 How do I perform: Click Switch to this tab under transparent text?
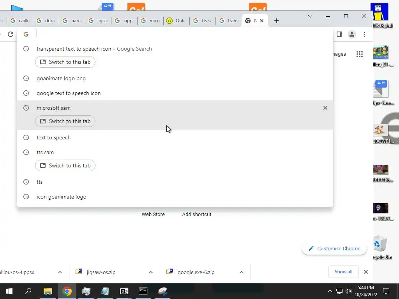coord(65,62)
